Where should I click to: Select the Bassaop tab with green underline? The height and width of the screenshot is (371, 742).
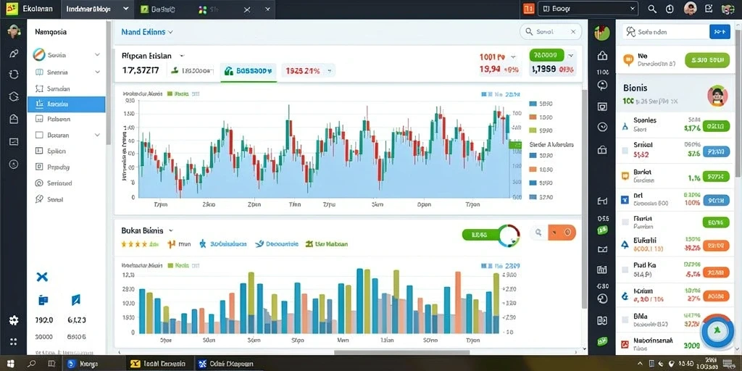tap(249, 72)
